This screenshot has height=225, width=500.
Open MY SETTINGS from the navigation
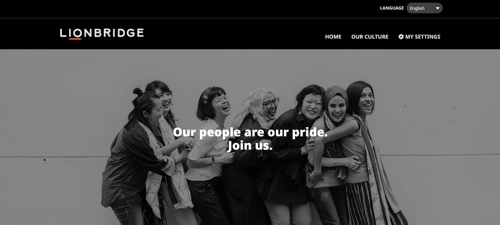coord(419,37)
